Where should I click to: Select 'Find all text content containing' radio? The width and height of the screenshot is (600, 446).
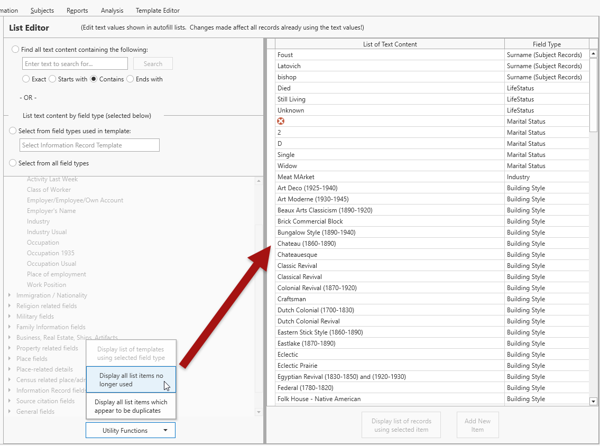[15, 49]
